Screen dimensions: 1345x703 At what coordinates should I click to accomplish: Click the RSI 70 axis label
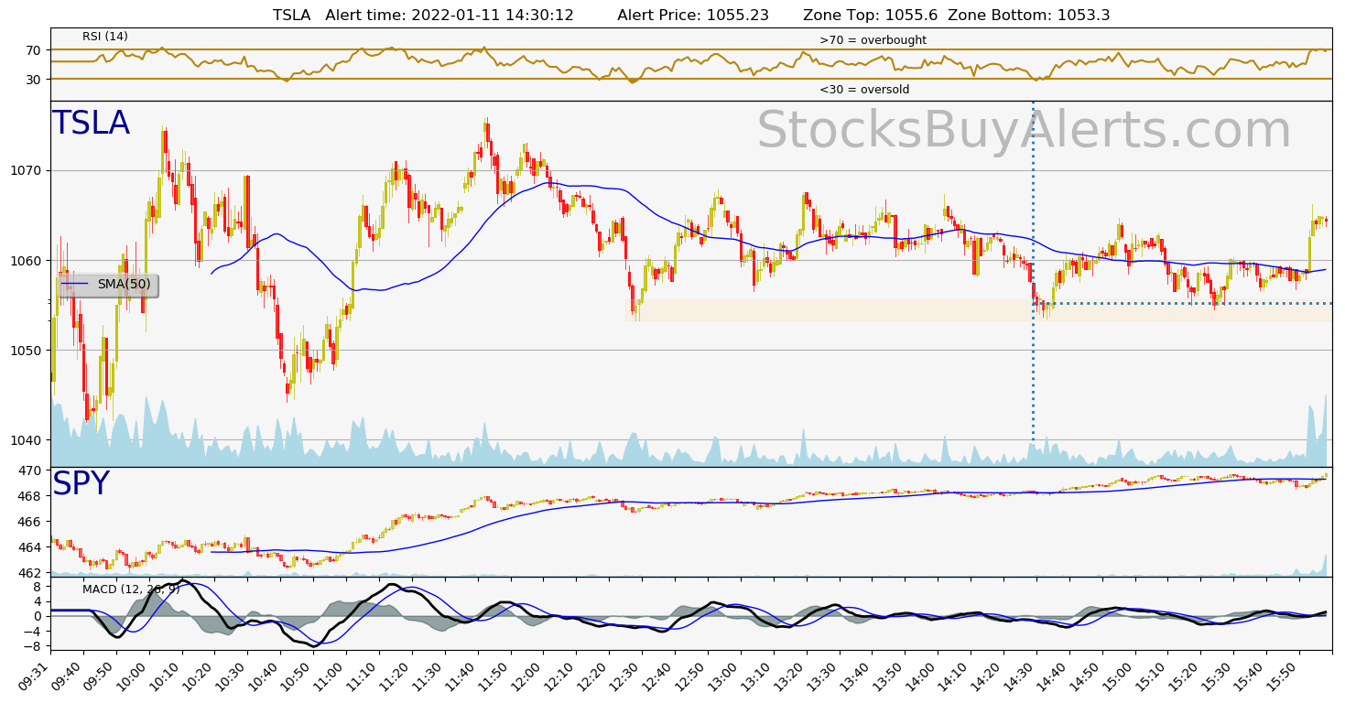coord(34,49)
